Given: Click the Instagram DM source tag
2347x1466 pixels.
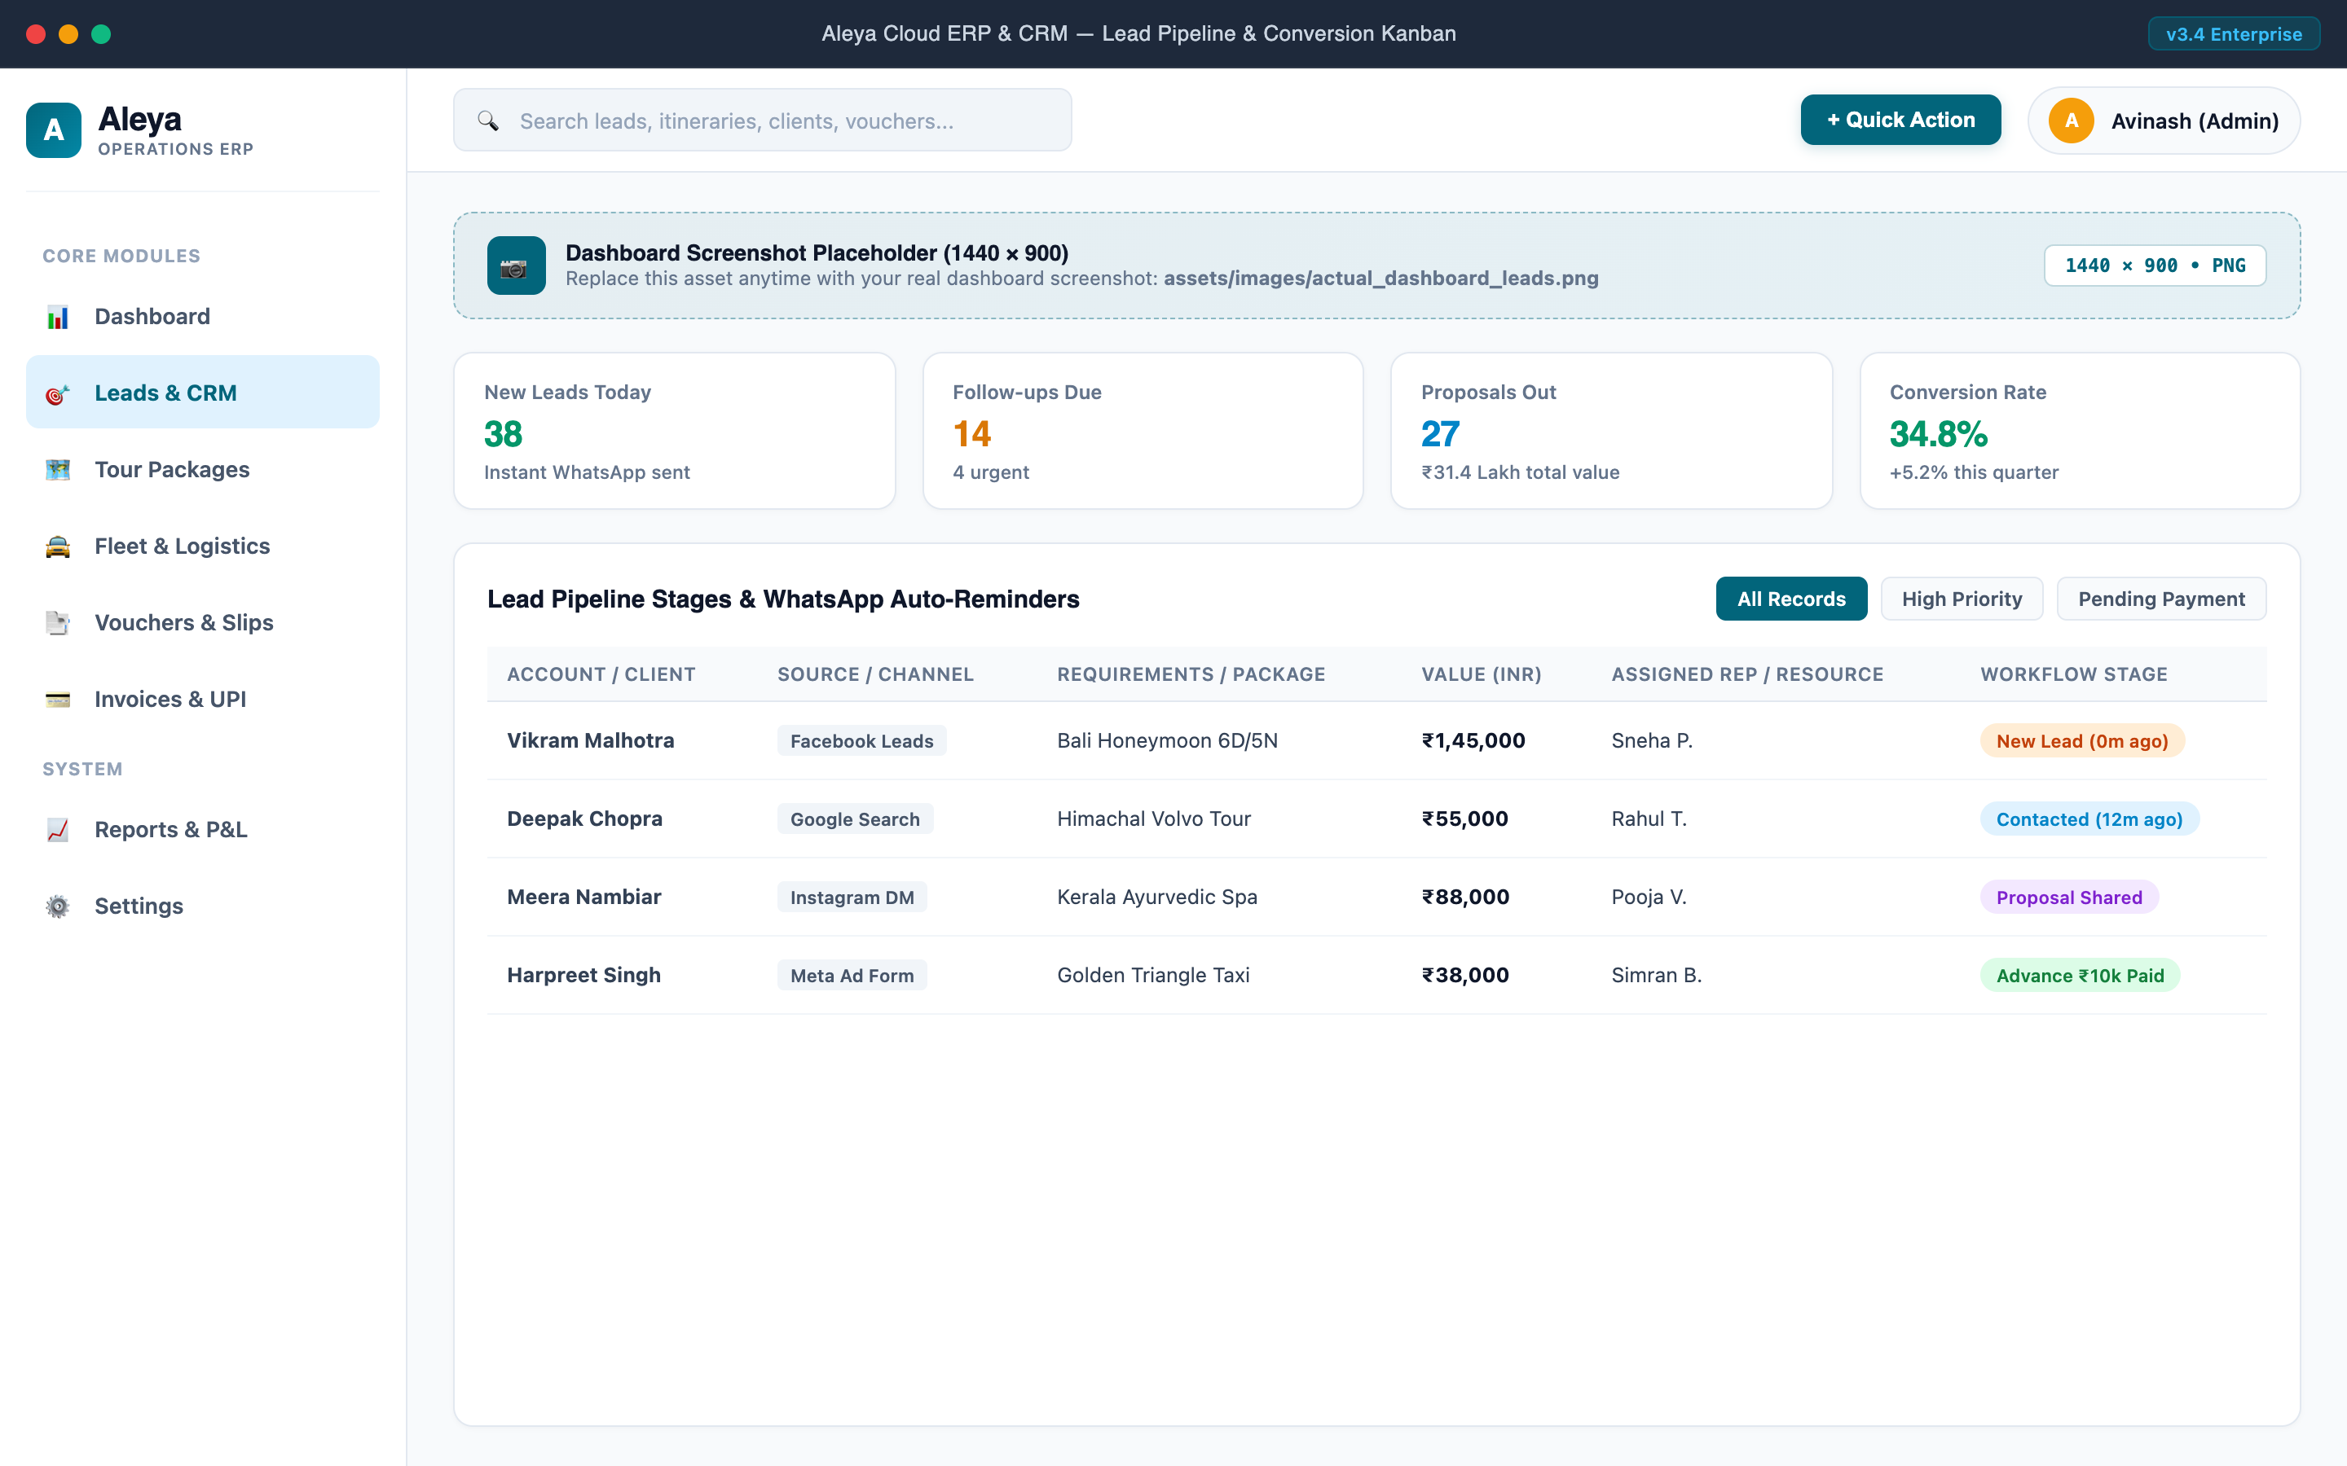Looking at the screenshot, I should (852, 897).
